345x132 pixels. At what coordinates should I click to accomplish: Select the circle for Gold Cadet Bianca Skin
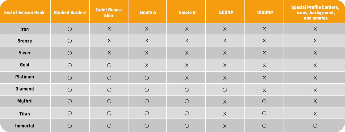coord(109,65)
